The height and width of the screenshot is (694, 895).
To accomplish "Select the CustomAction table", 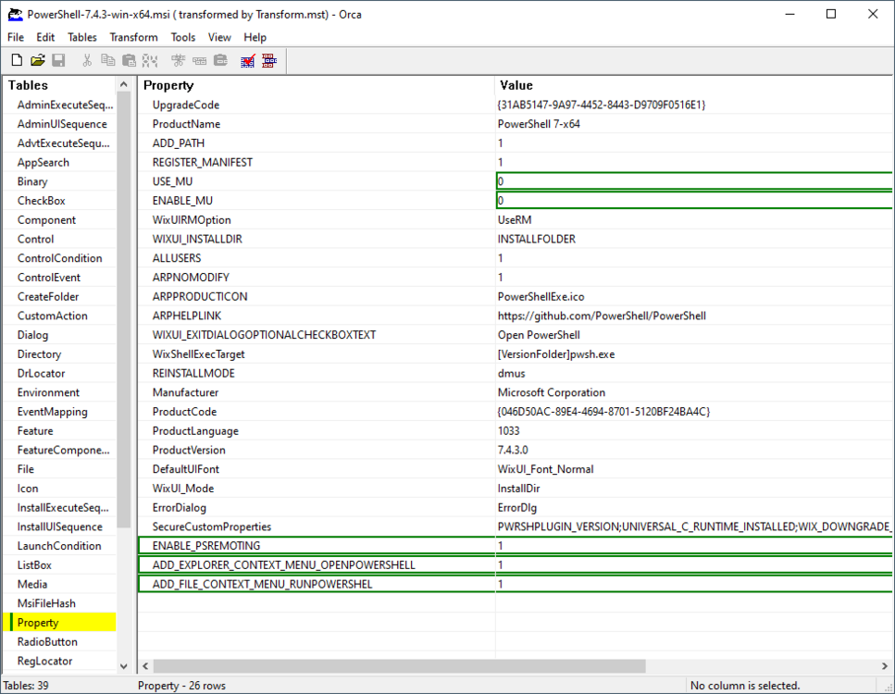I will click(53, 316).
